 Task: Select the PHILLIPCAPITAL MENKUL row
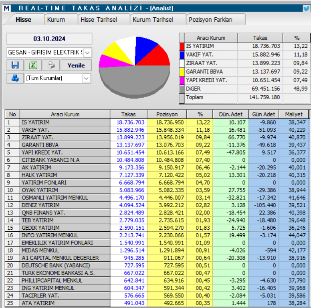pyautogui.click(x=157, y=281)
